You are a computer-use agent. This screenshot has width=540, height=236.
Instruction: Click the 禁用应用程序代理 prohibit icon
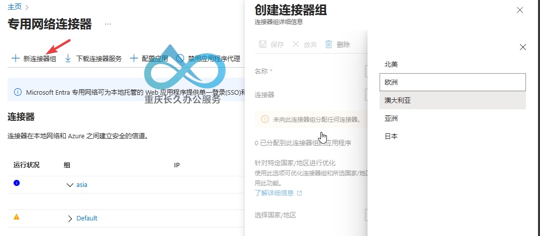180,59
